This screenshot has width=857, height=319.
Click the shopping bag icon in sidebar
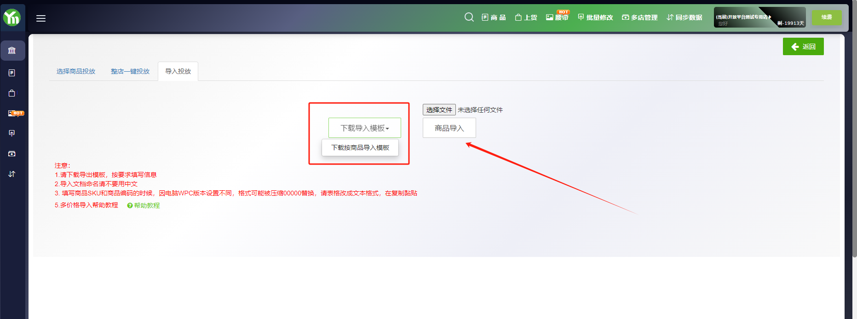pyautogui.click(x=12, y=93)
